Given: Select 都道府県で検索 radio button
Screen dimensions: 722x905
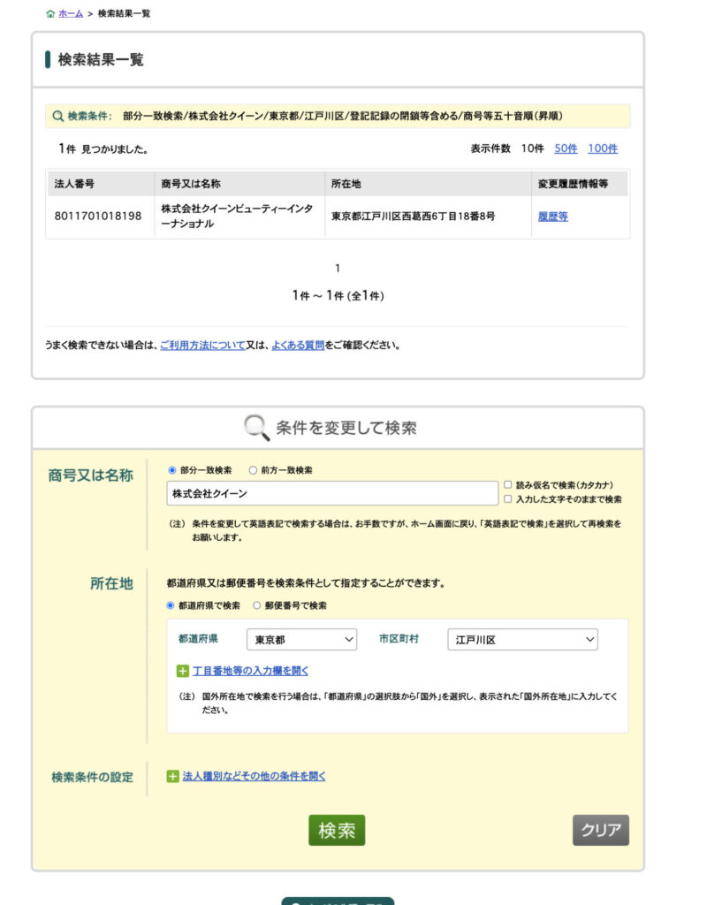Looking at the screenshot, I should click(171, 605).
